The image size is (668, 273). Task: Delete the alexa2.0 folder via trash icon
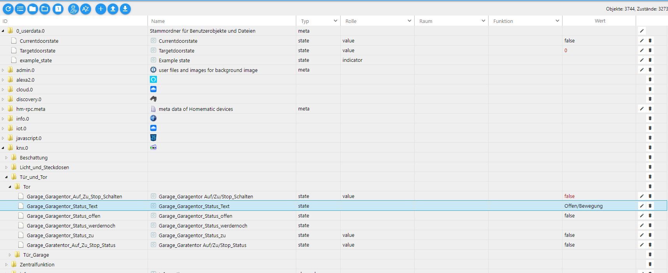(650, 79)
